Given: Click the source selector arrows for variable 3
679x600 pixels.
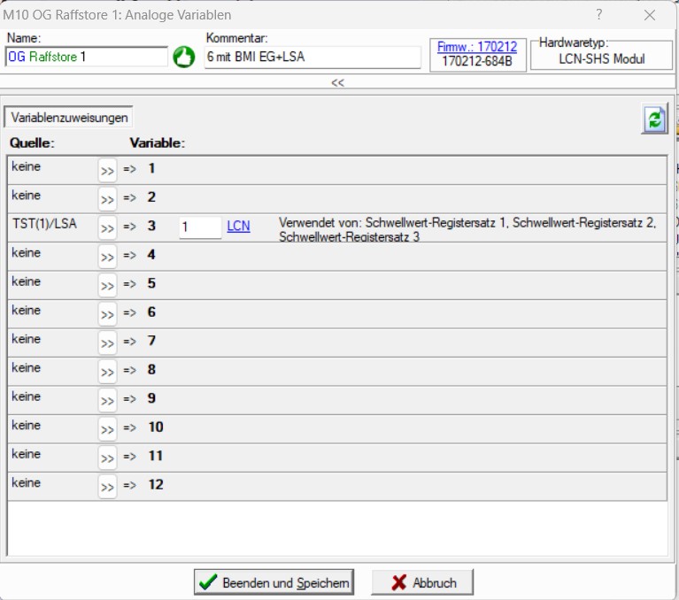Looking at the screenshot, I should (107, 228).
